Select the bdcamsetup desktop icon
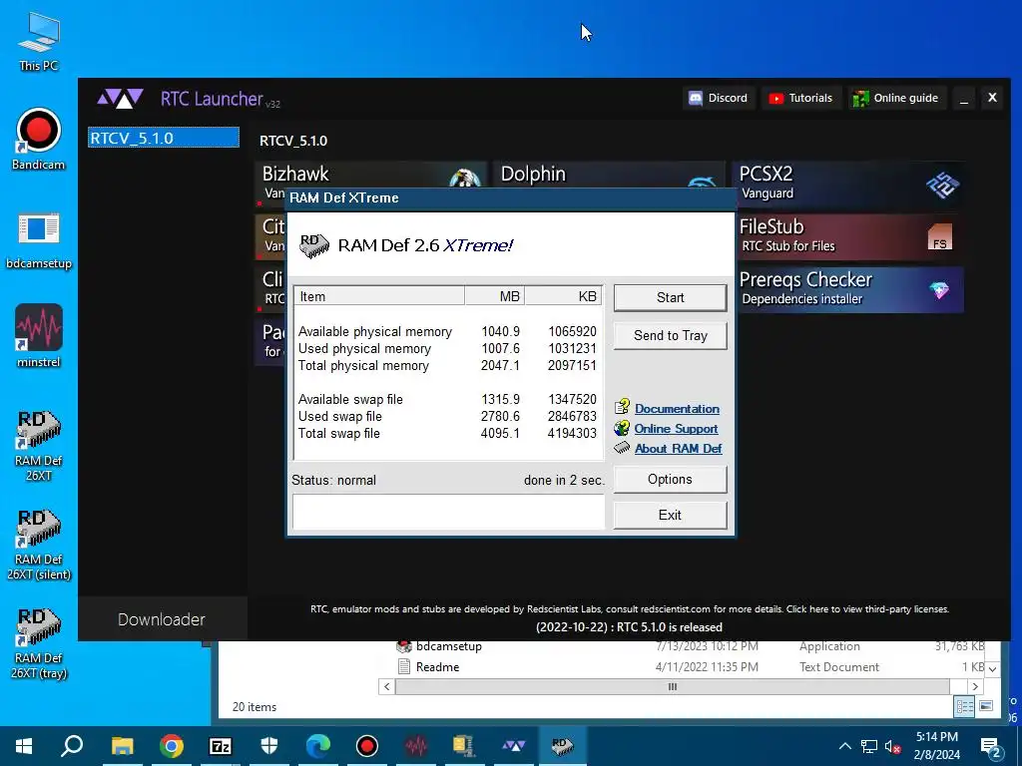 (x=39, y=239)
